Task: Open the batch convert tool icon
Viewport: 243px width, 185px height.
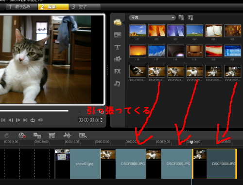Action: [37, 135]
